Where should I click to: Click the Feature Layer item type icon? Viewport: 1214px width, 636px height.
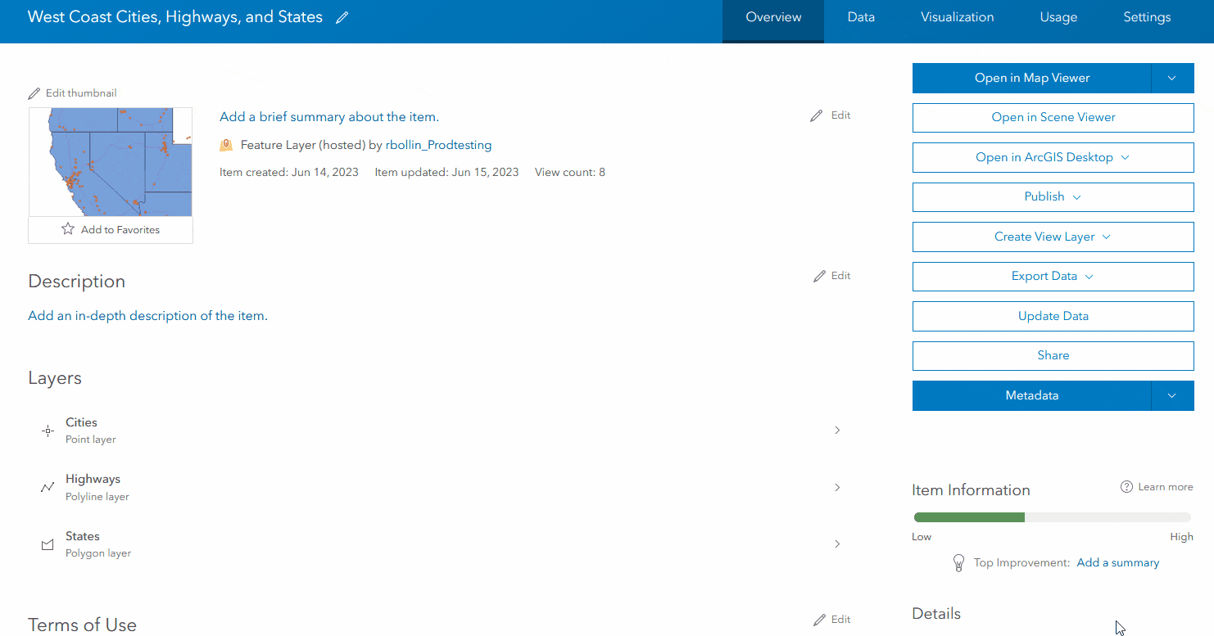click(225, 144)
